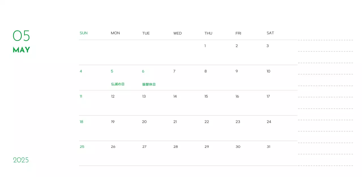Select green Sunday date 4
362x177 pixels.
coord(81,71)
